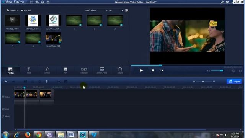
Task: Open the Import dropdown
Action: pyautogui.click(x=13, y=10)
